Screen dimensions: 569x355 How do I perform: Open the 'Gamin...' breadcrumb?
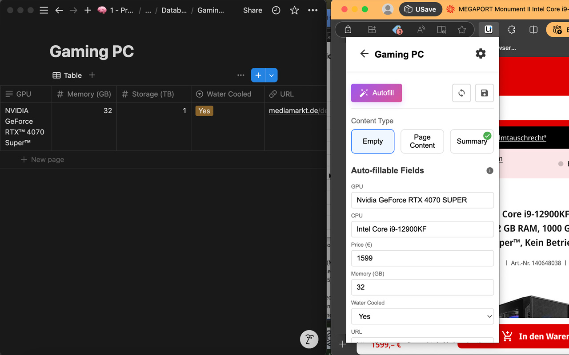[210, 10]
